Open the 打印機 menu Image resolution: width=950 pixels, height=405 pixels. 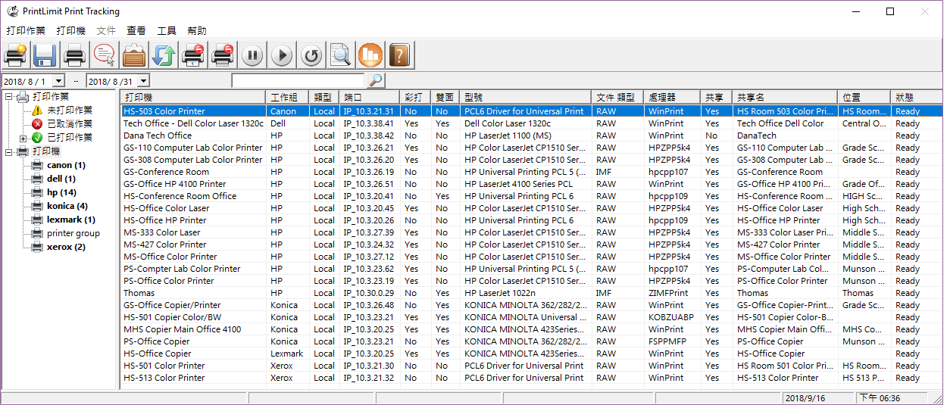coord(70,31)
